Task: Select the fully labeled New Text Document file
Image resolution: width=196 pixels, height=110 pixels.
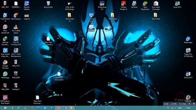Action: 59,76
